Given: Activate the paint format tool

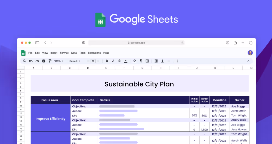Looking at the screenshot, I should tap(50, 61).
